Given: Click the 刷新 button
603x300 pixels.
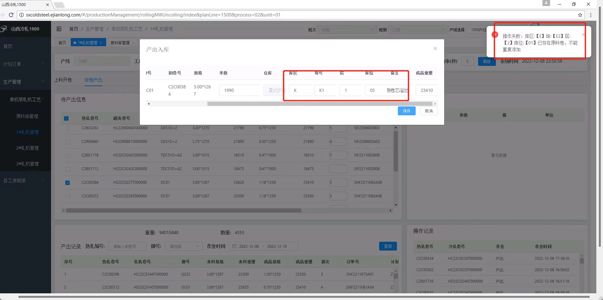Looking at the screenshot, I should (x=487, y=61).
